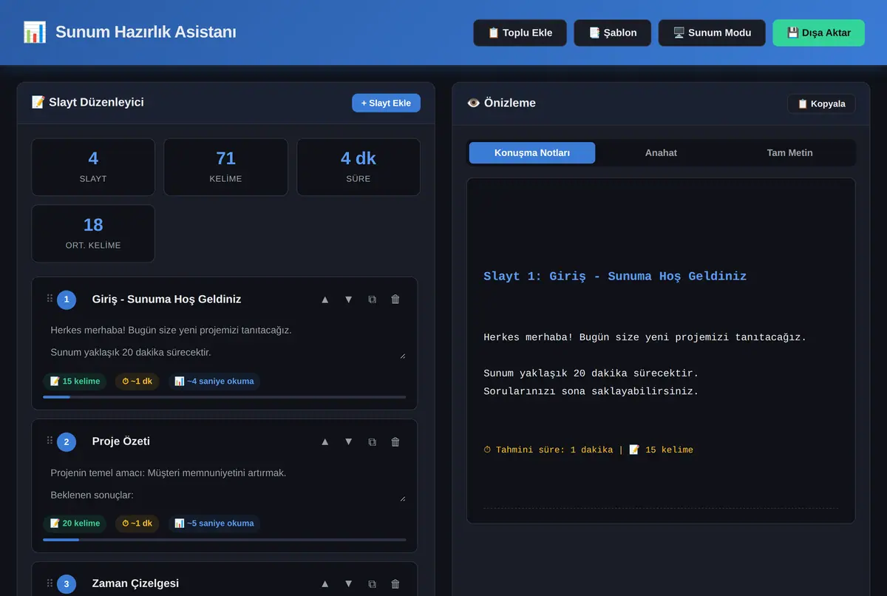887x596 pixels.
Task: Click the chart logo beside the app title
Action: tap(35, 33)
